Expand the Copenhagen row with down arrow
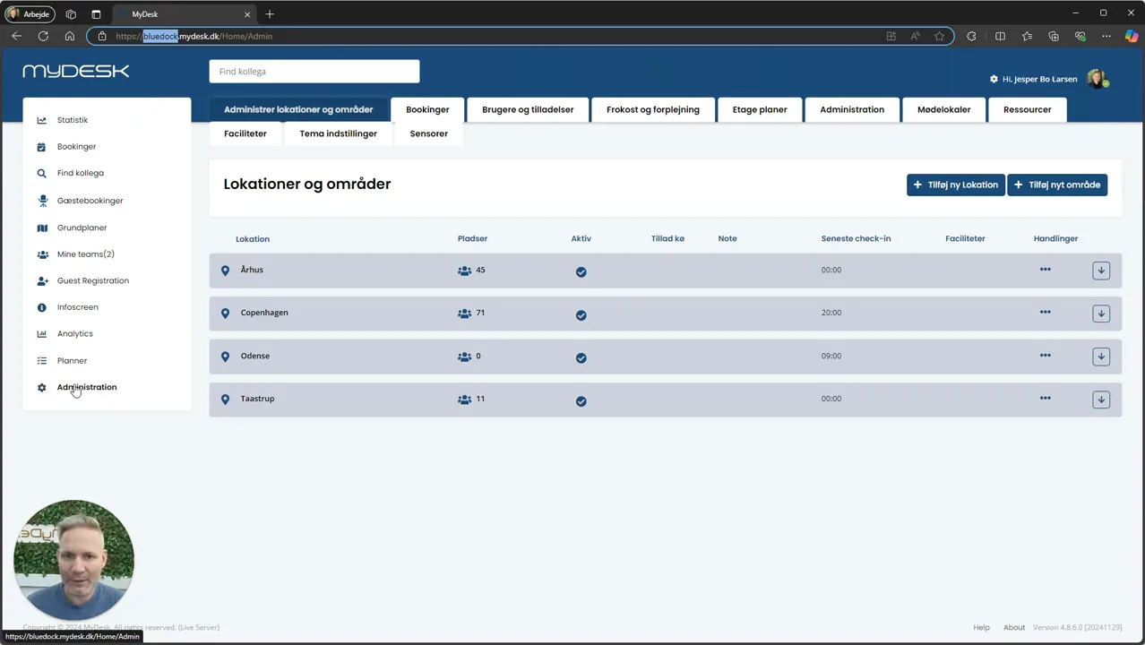 tap(1101, 314)
